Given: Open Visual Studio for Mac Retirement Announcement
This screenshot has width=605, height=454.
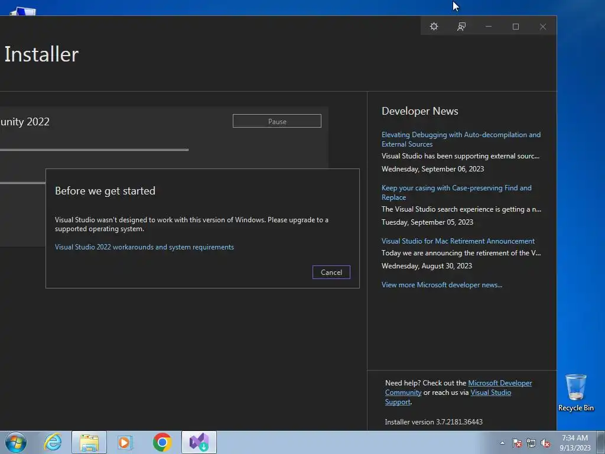Looking at the screenshot, I should pos(458,241).
